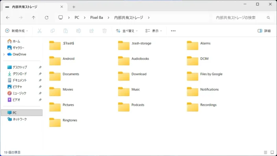Open the Audiobooks folder
277x156 pixels.
pyautogui.click(x=133, y=61)
